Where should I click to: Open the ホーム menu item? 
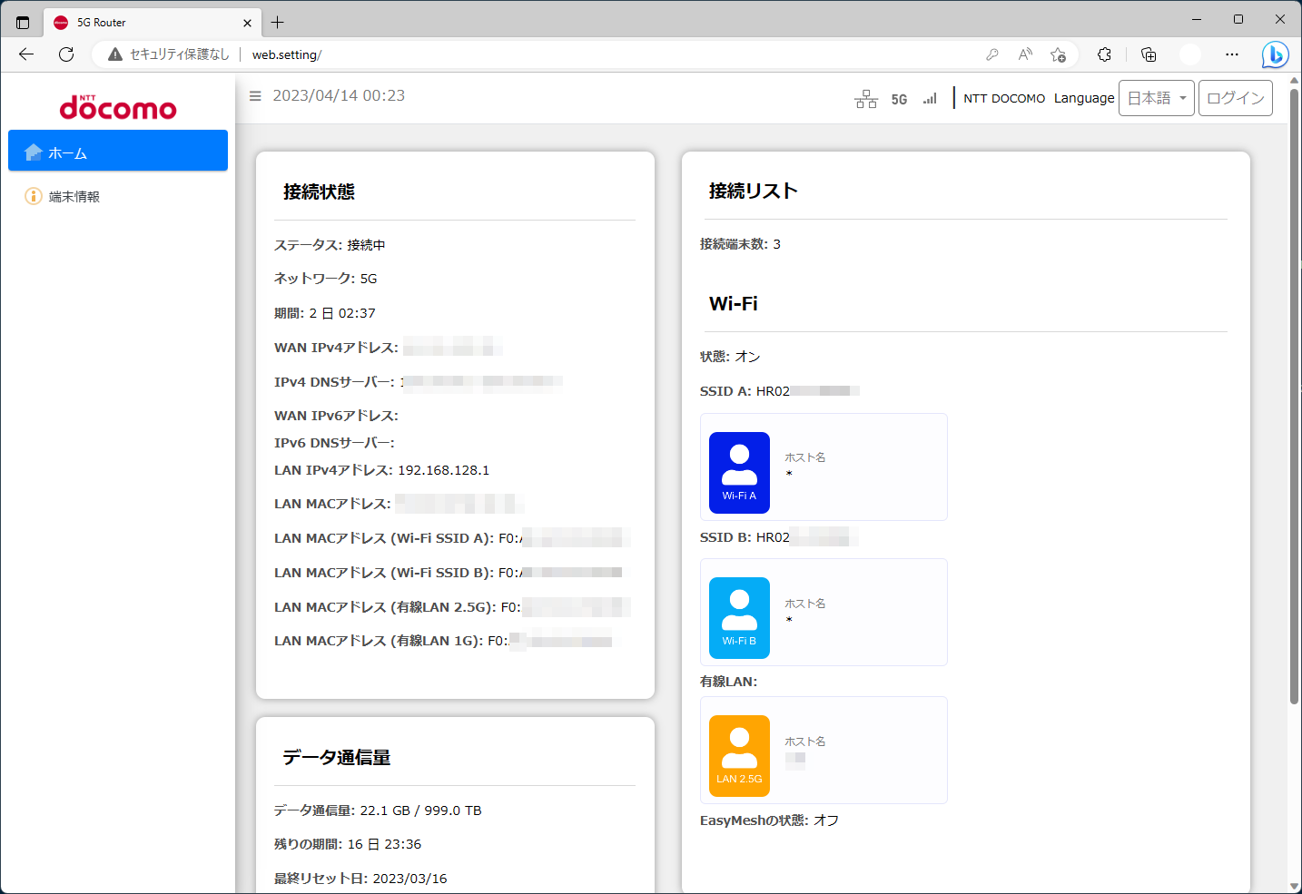(x=118, y=151)
